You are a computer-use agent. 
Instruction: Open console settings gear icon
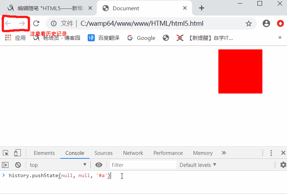coord(283,165)
